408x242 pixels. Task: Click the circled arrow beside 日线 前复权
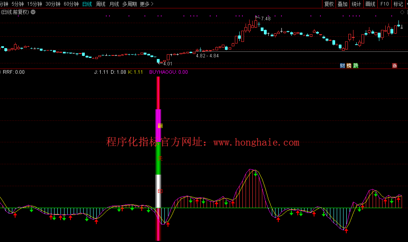pos(33,12)
